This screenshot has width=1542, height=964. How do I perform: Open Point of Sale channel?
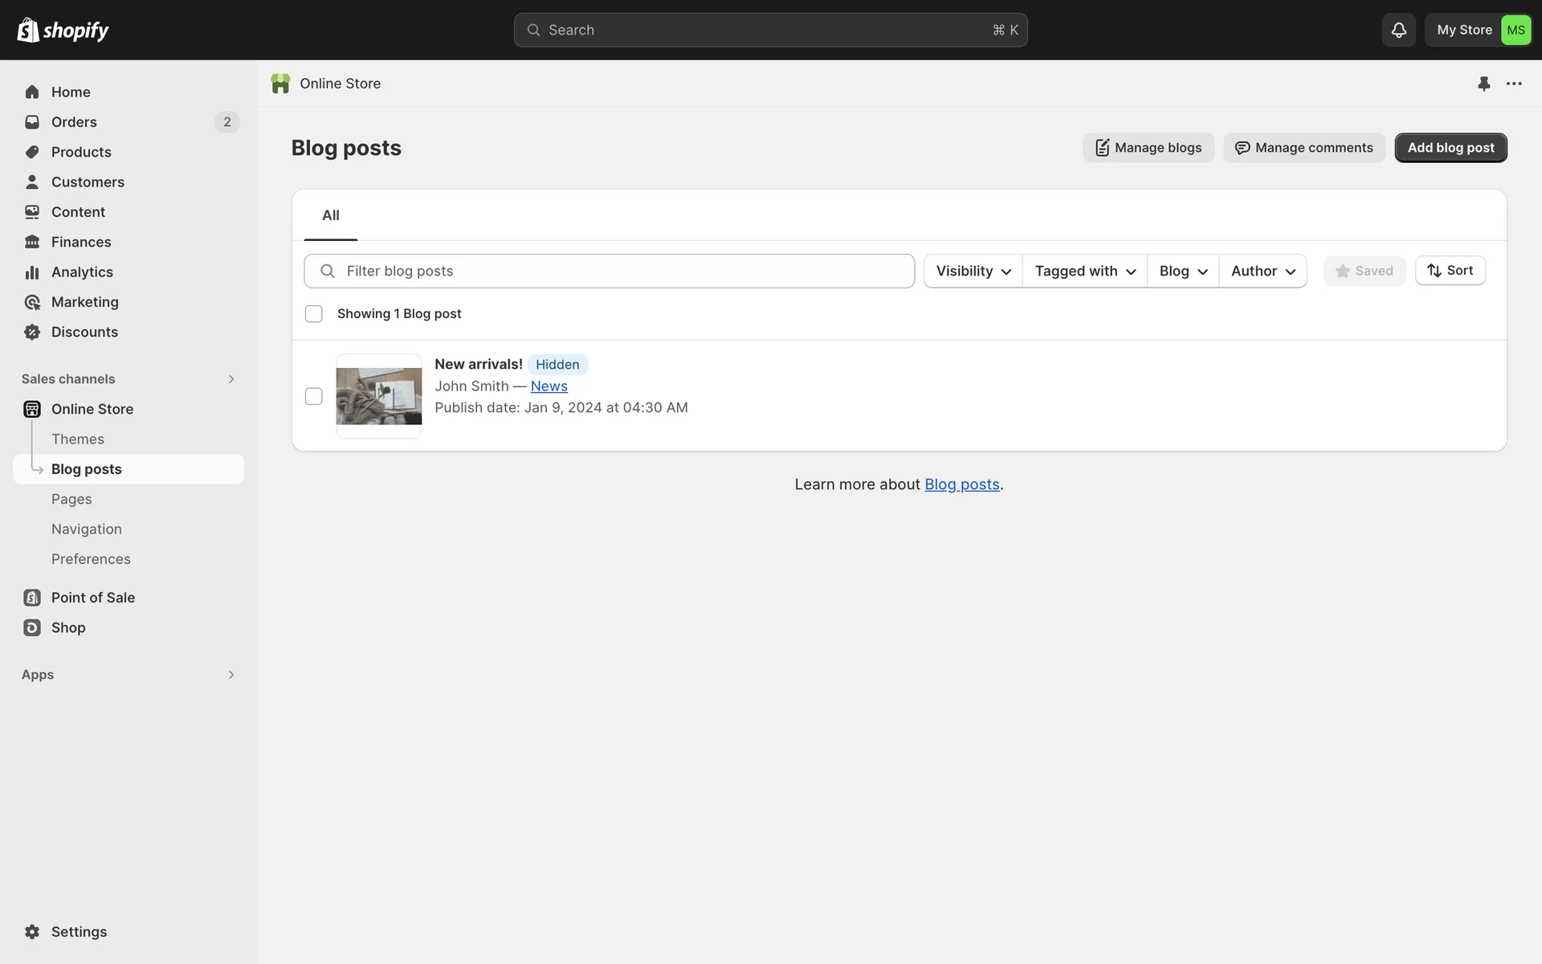tap(92, 598)
